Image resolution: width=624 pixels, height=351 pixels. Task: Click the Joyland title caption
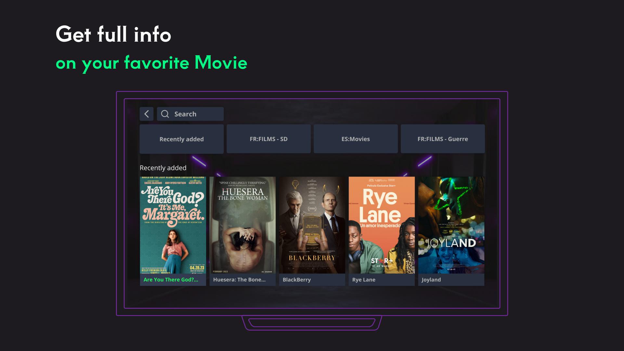(431, 279)
